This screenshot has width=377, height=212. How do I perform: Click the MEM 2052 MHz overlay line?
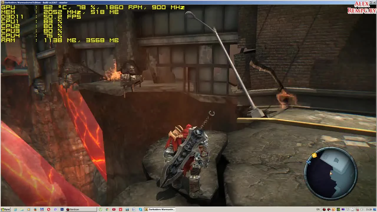tap(60, 12)
